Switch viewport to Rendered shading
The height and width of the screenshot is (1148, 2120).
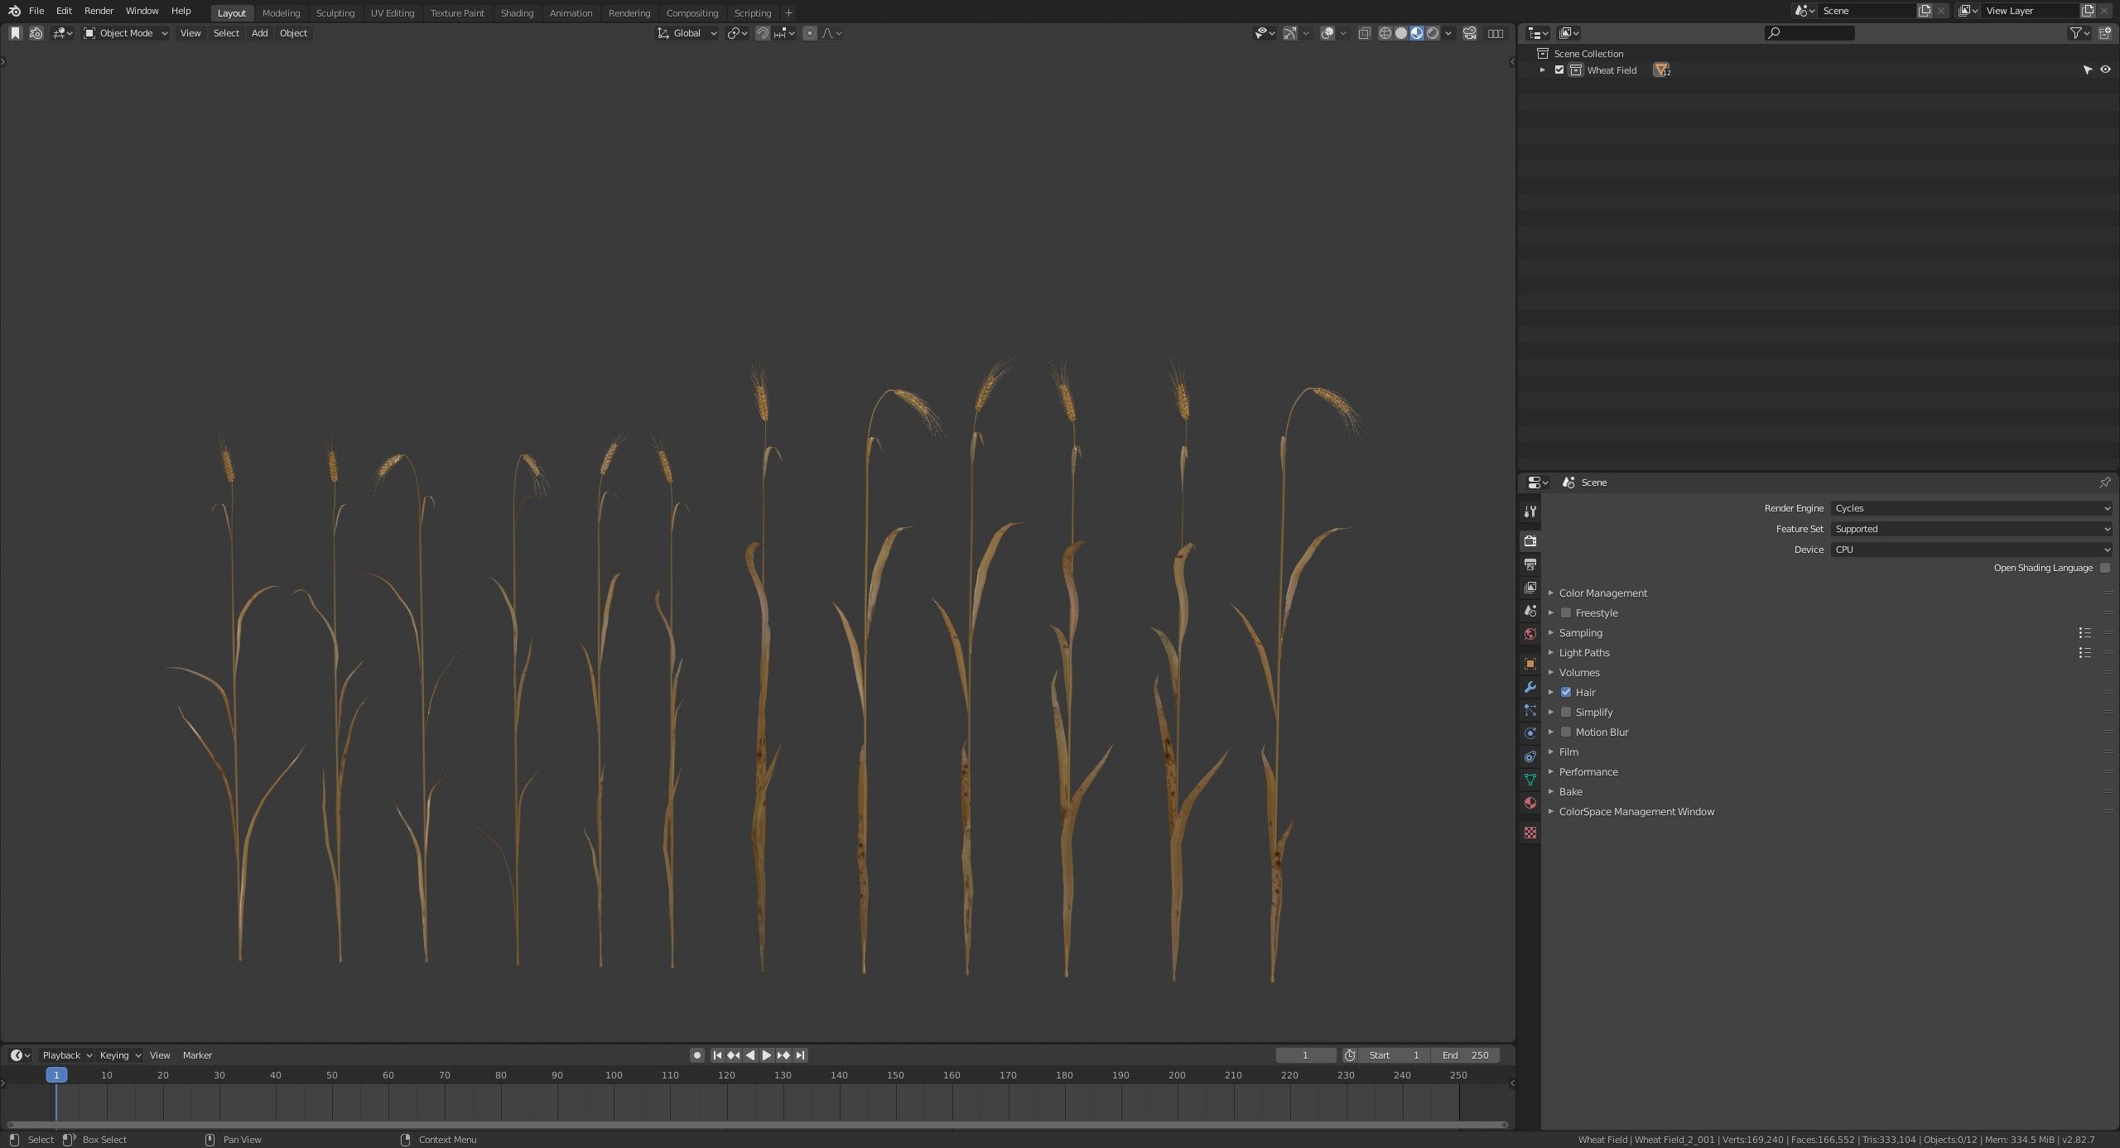point(1433,33)
